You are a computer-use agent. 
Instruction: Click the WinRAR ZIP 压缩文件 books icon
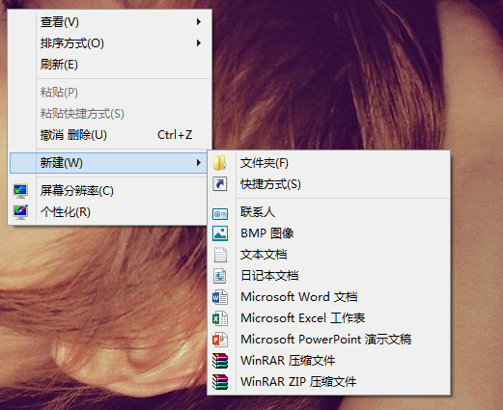click(x=220, y=382)
